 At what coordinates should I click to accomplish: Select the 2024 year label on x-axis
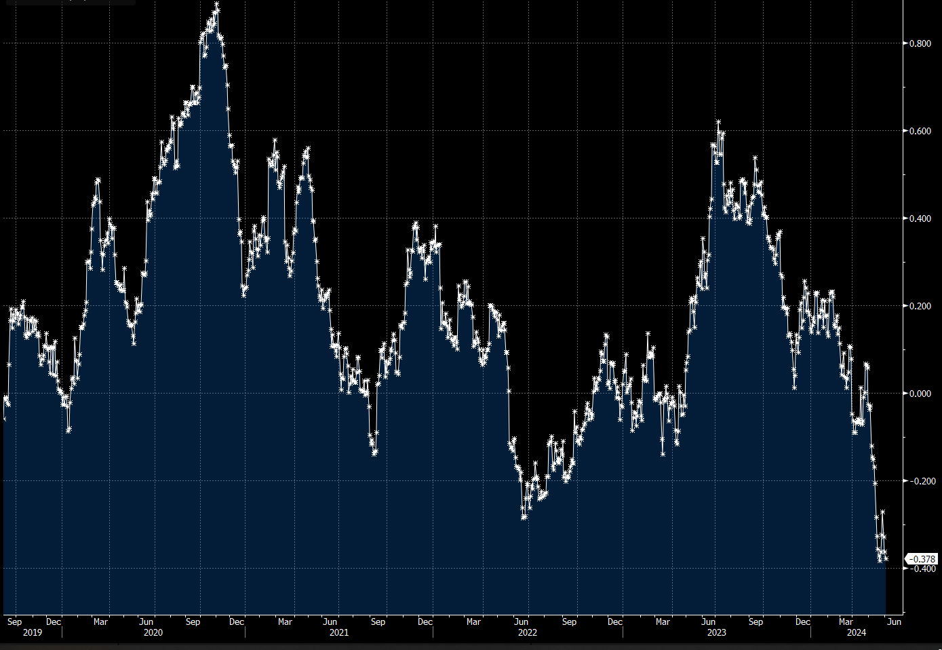click(x=856, y=632)
